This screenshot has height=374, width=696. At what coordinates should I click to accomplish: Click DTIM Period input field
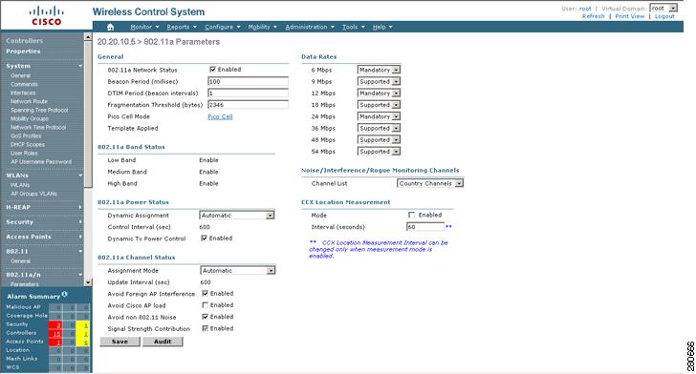click(249, 93)
